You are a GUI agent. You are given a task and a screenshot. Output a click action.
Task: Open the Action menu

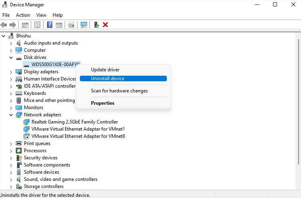click(x=23, y=15)
